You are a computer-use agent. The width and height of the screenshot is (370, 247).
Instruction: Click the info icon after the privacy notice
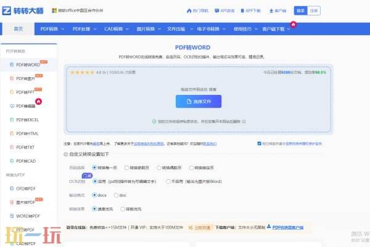pyautogui.click(x=244, y=121)
